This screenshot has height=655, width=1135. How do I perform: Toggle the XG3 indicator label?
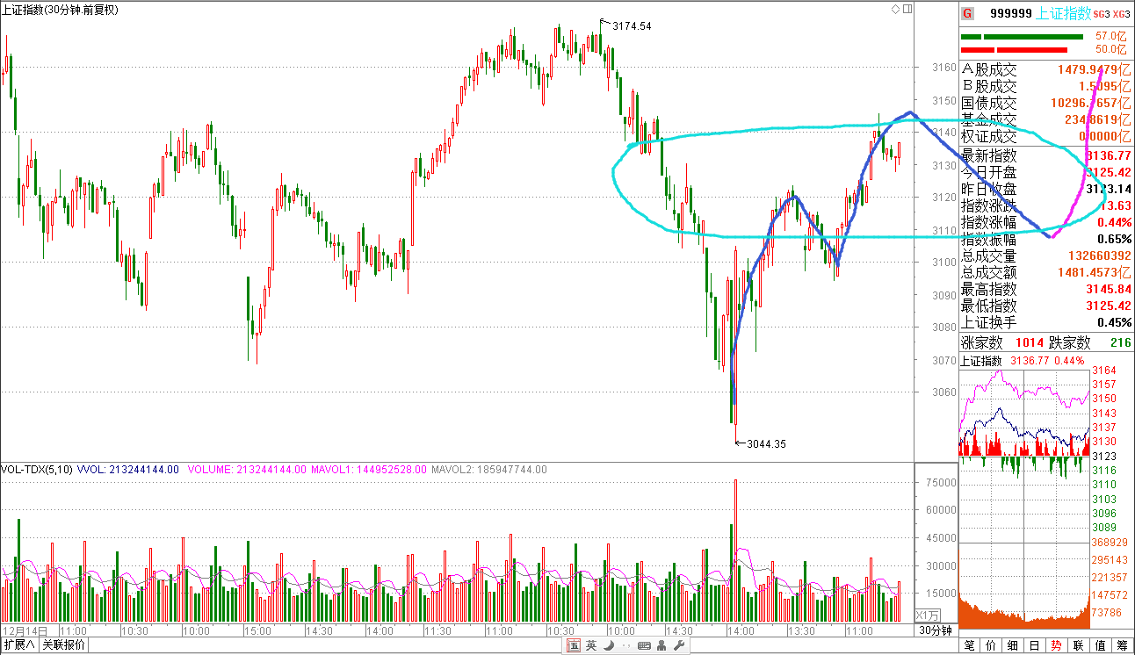point(1121,14)
